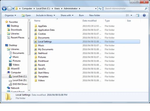Select the Videos library in tree

(x=14, y=65)
